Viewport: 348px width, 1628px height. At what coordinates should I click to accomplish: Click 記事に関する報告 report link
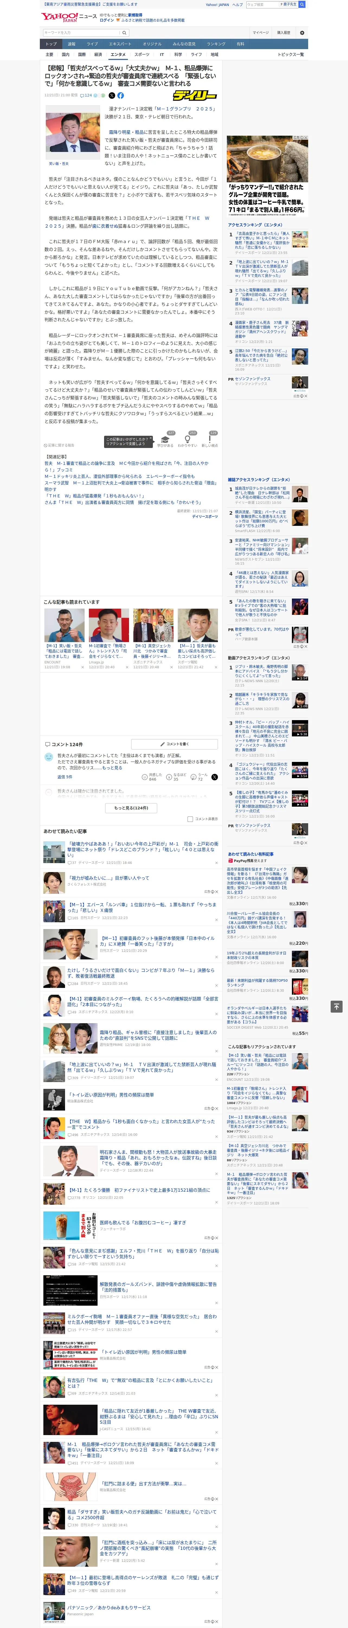pyautogui.click(x=59, y=446)
